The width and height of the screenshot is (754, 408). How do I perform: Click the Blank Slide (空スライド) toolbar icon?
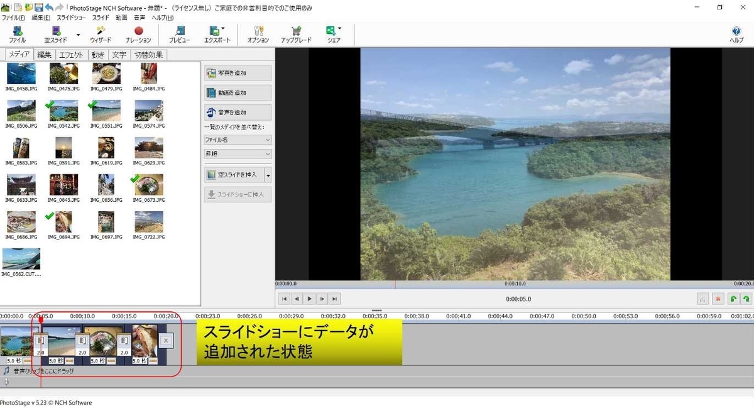coord(55,34)
